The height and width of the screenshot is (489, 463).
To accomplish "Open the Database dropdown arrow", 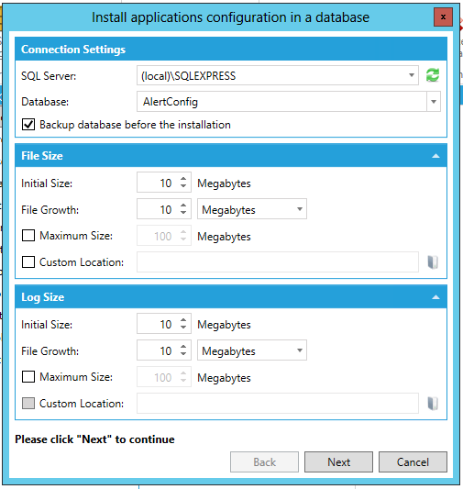I will click(x=434, y=102).
